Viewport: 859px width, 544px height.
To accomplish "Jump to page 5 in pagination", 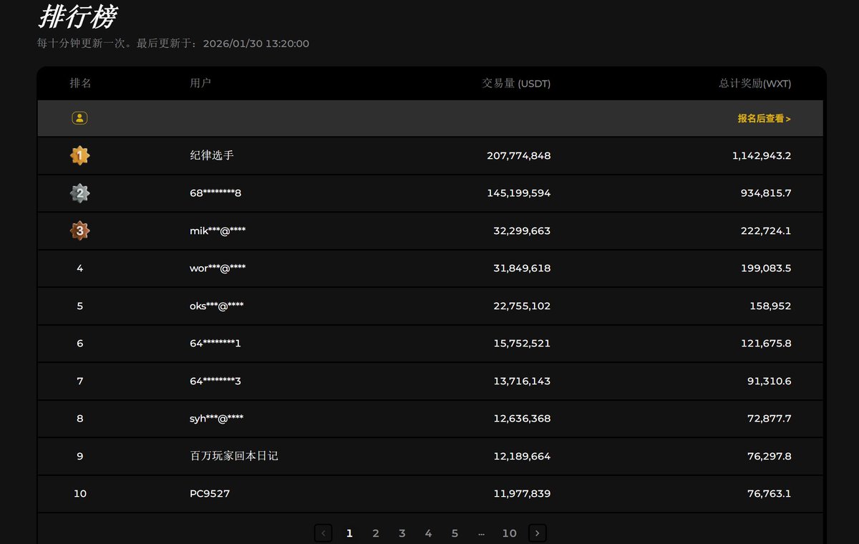I will click(x=455, y=533).
